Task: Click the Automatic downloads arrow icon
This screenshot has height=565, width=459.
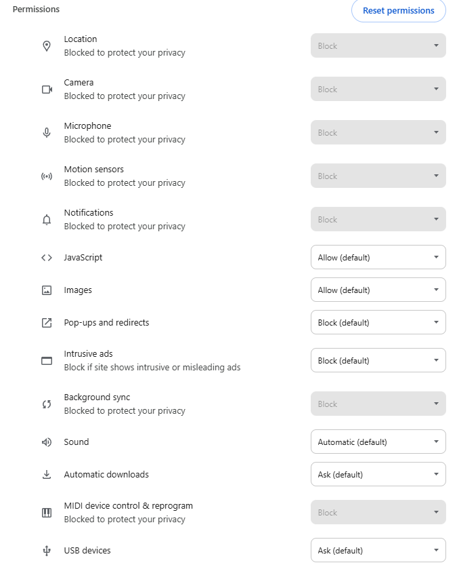Action: coord(47,475)
